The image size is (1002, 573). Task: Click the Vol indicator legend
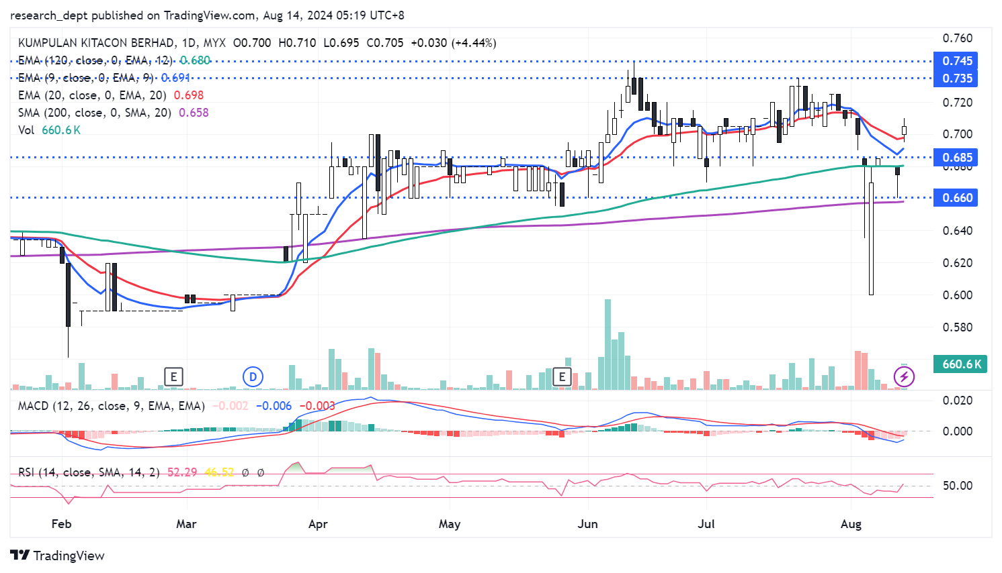[26, 130]
